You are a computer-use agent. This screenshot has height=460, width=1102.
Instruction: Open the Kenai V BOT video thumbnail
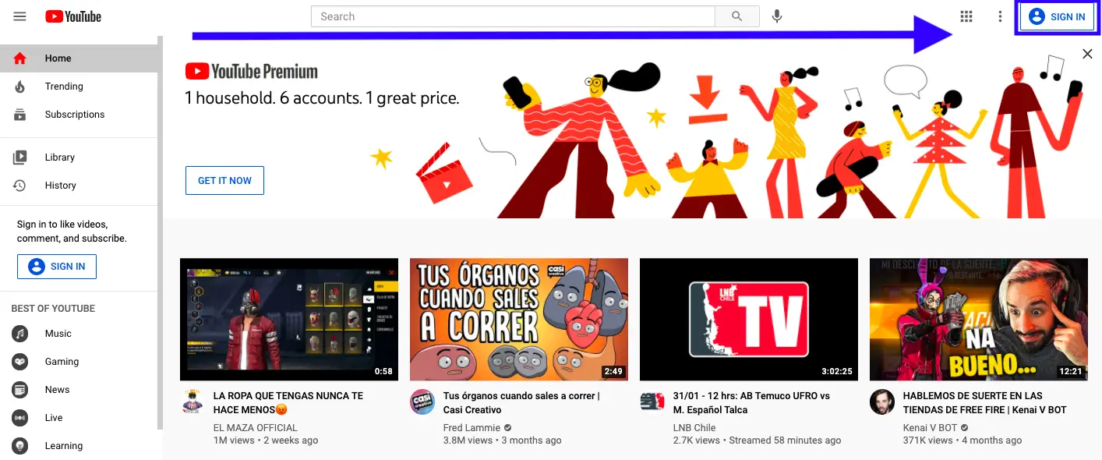coord(979,319)
